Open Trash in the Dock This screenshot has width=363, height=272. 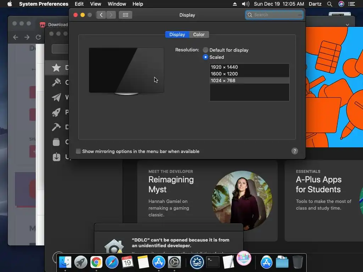(x=298, y=262)
